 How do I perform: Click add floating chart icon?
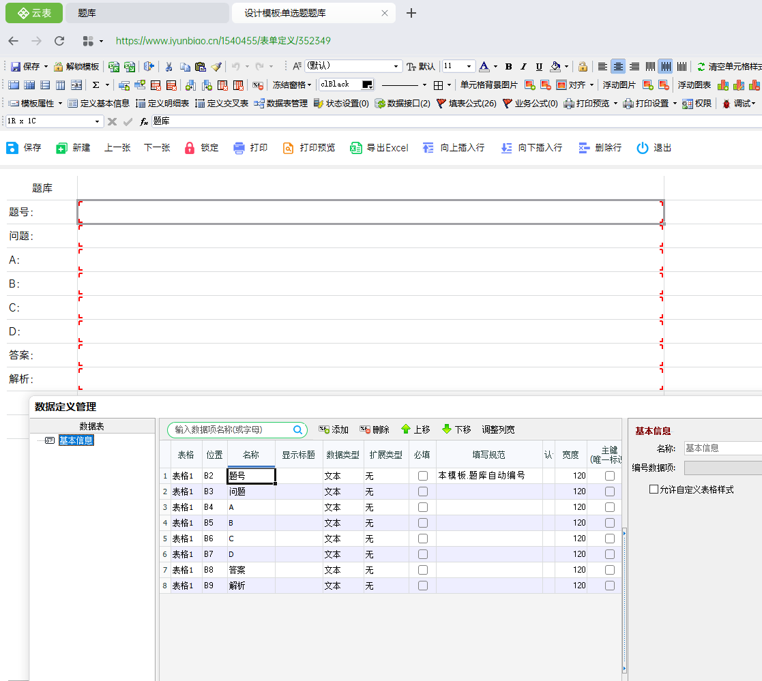tap(722, 85)
